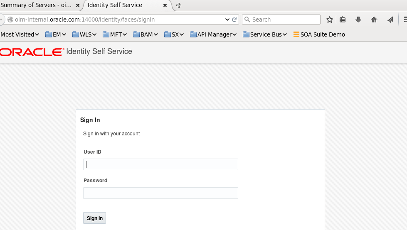The image size is (407, 230).
Task: Click the bookmark star icon
Action: [x=330, y=20]
